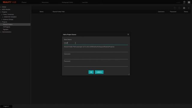Click the Status column header
The height and width of the screenshot is (108, 192).
[186, 12]
